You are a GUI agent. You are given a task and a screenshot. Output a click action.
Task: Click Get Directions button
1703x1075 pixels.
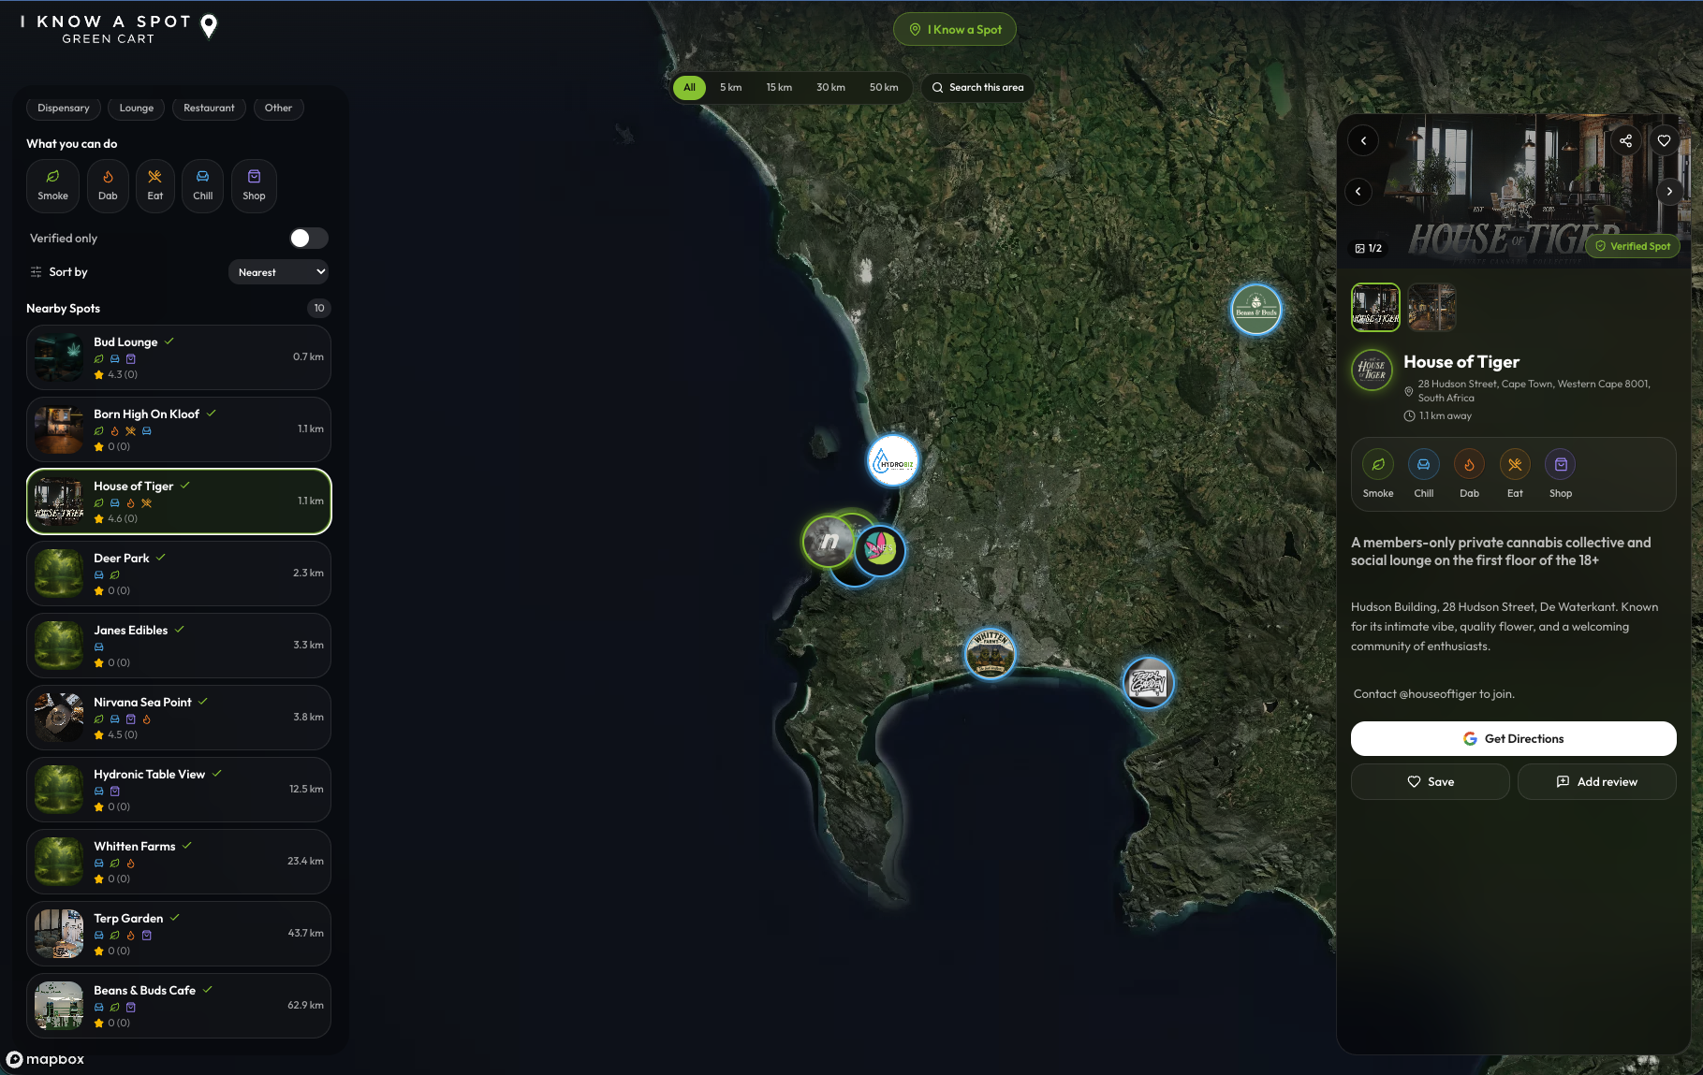pyautogui.click(x=1513, y=738)
